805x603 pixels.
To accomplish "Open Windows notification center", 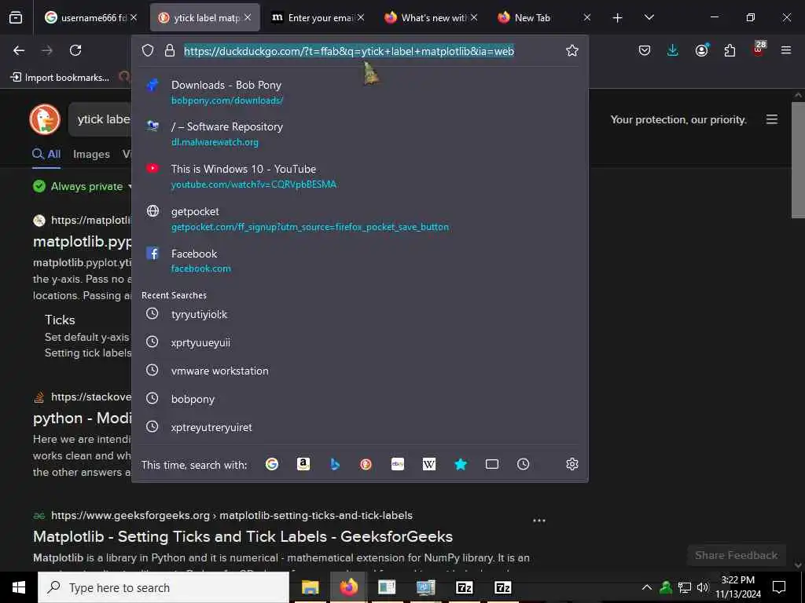I will coord(779,587).
